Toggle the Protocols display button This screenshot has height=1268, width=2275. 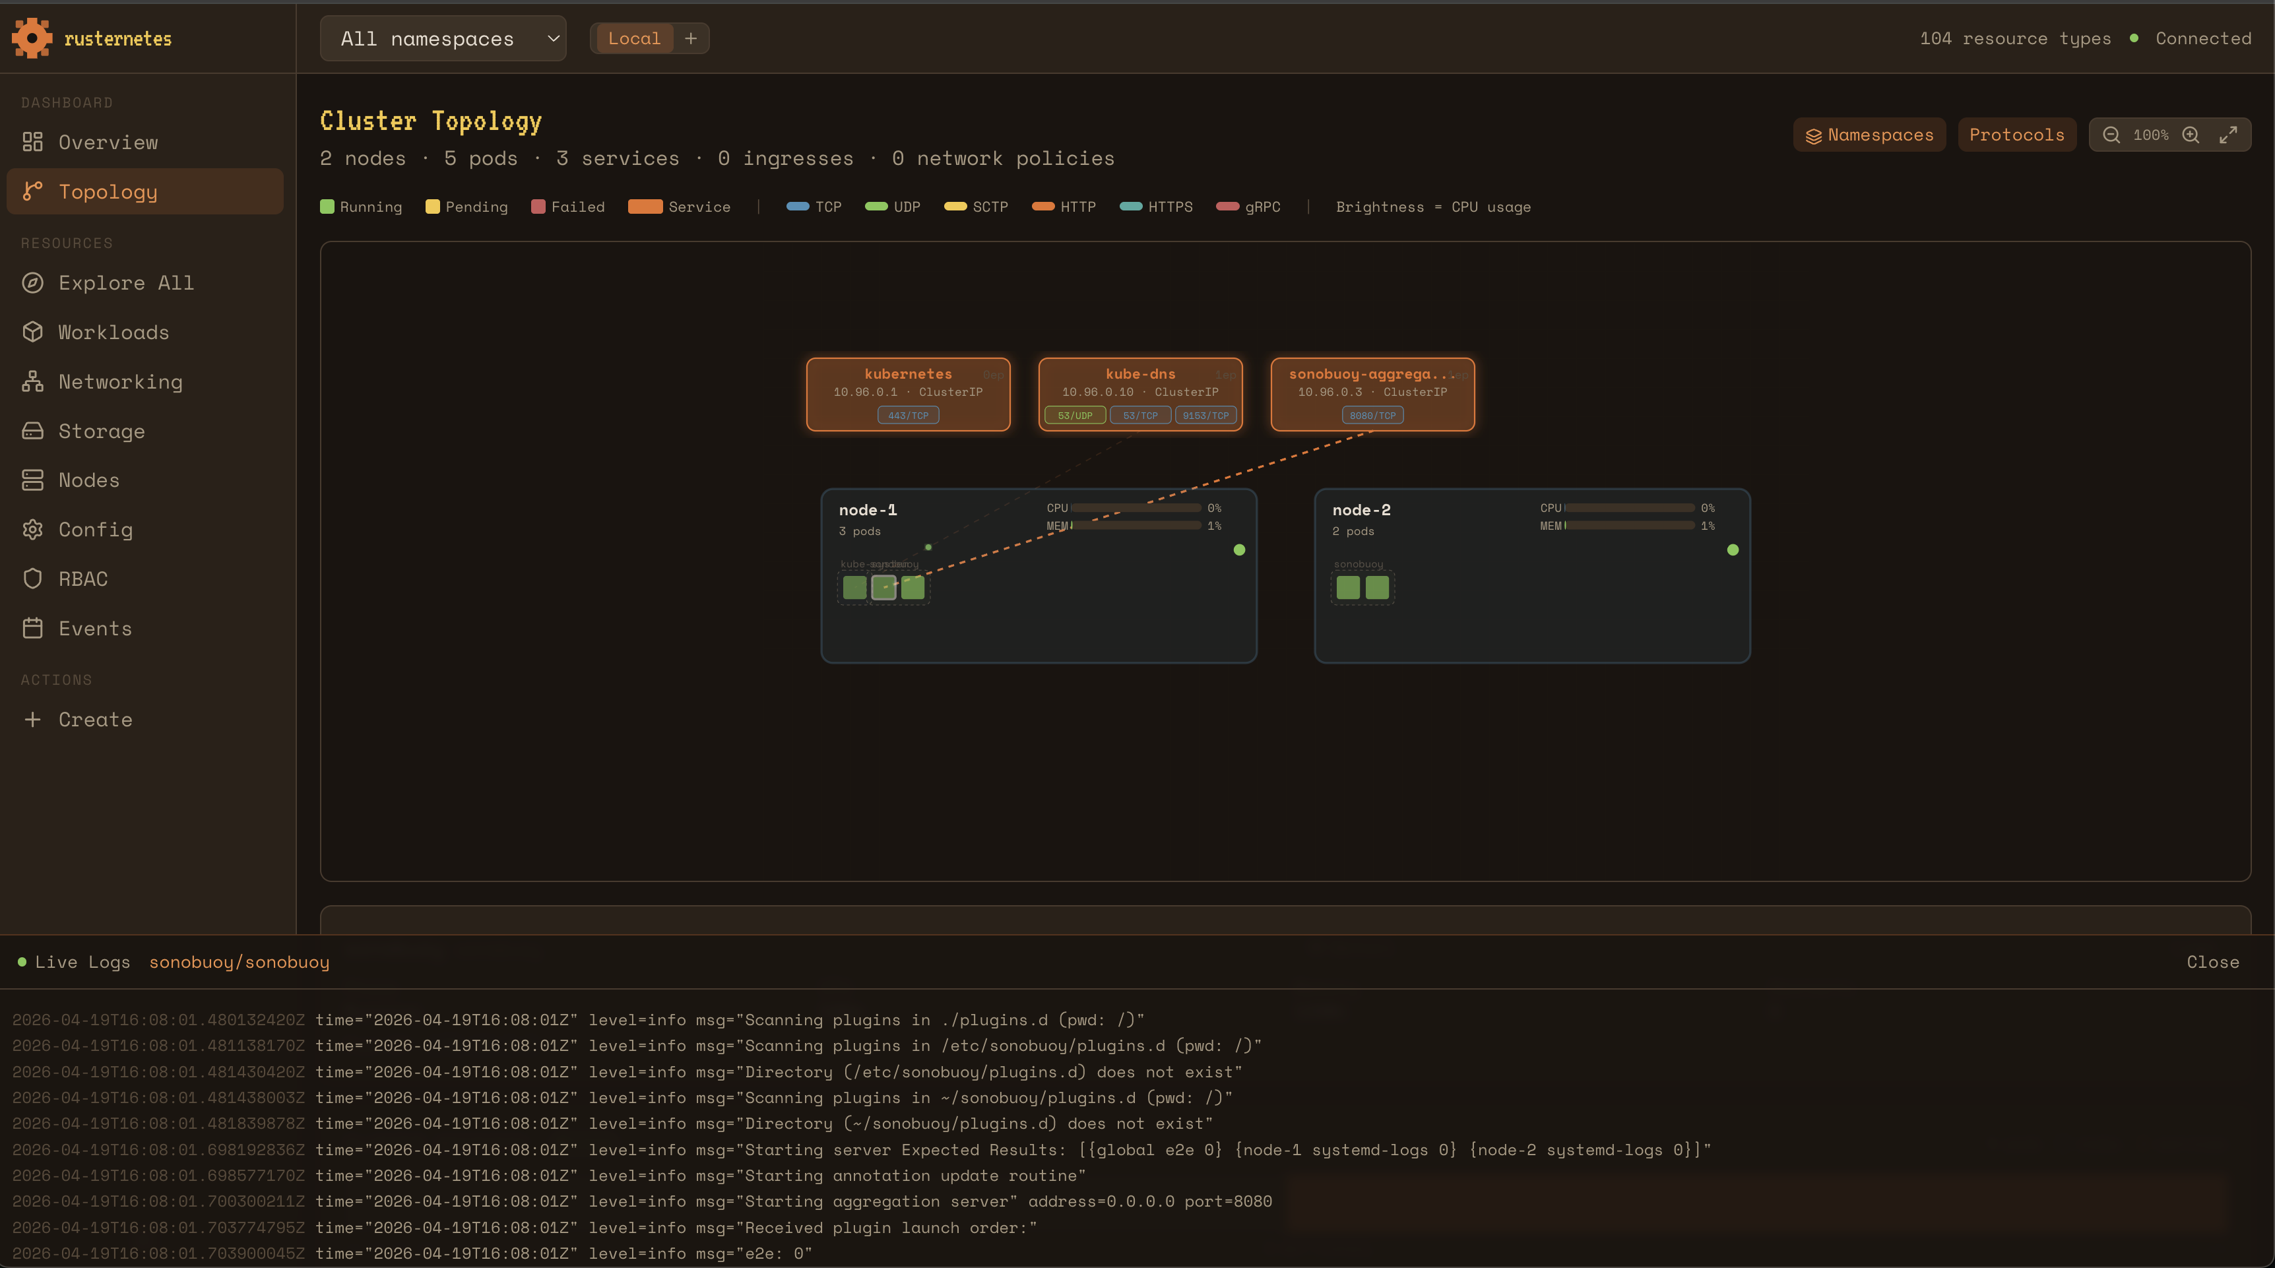(x=2016, y=135)
